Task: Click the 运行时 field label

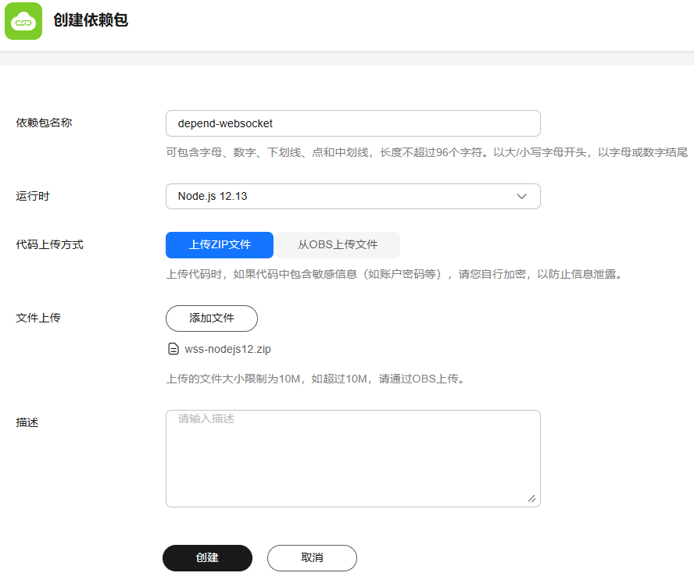Action: pos(33,197)
